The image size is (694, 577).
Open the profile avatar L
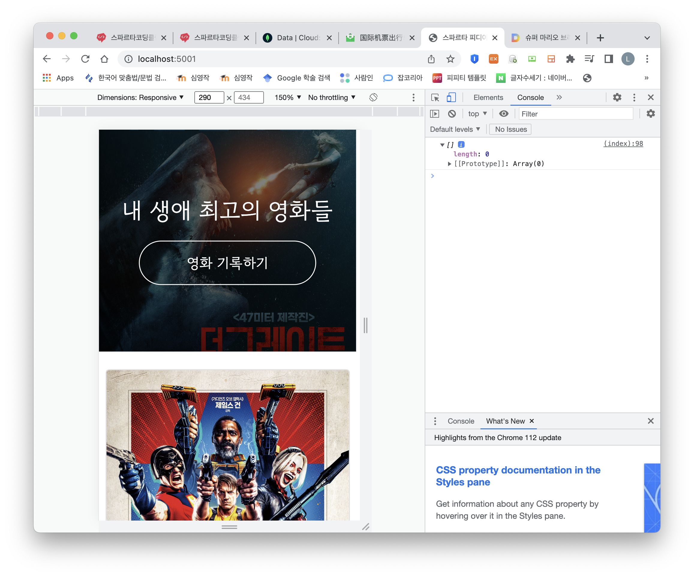click(628, 59)
